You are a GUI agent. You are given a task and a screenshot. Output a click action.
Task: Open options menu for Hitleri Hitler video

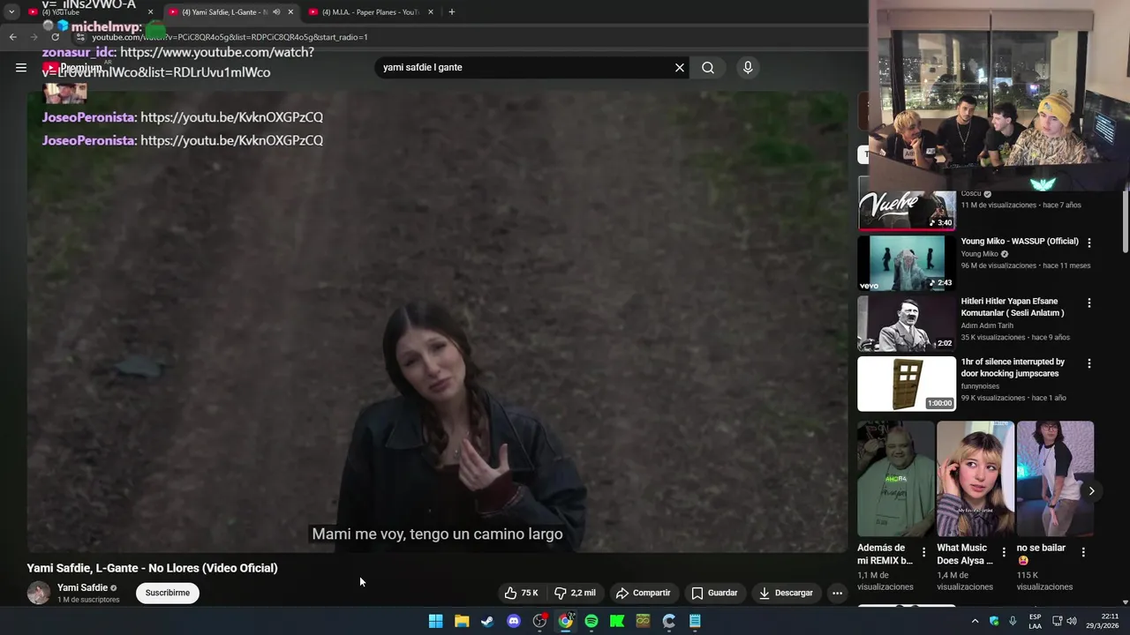click(1089, 303)
